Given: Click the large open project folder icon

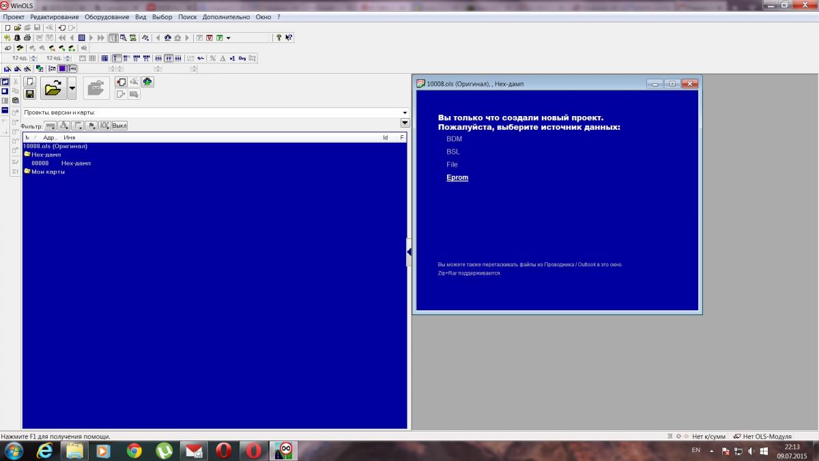Looking at the screenshot, I should click(x=53, y=88).
